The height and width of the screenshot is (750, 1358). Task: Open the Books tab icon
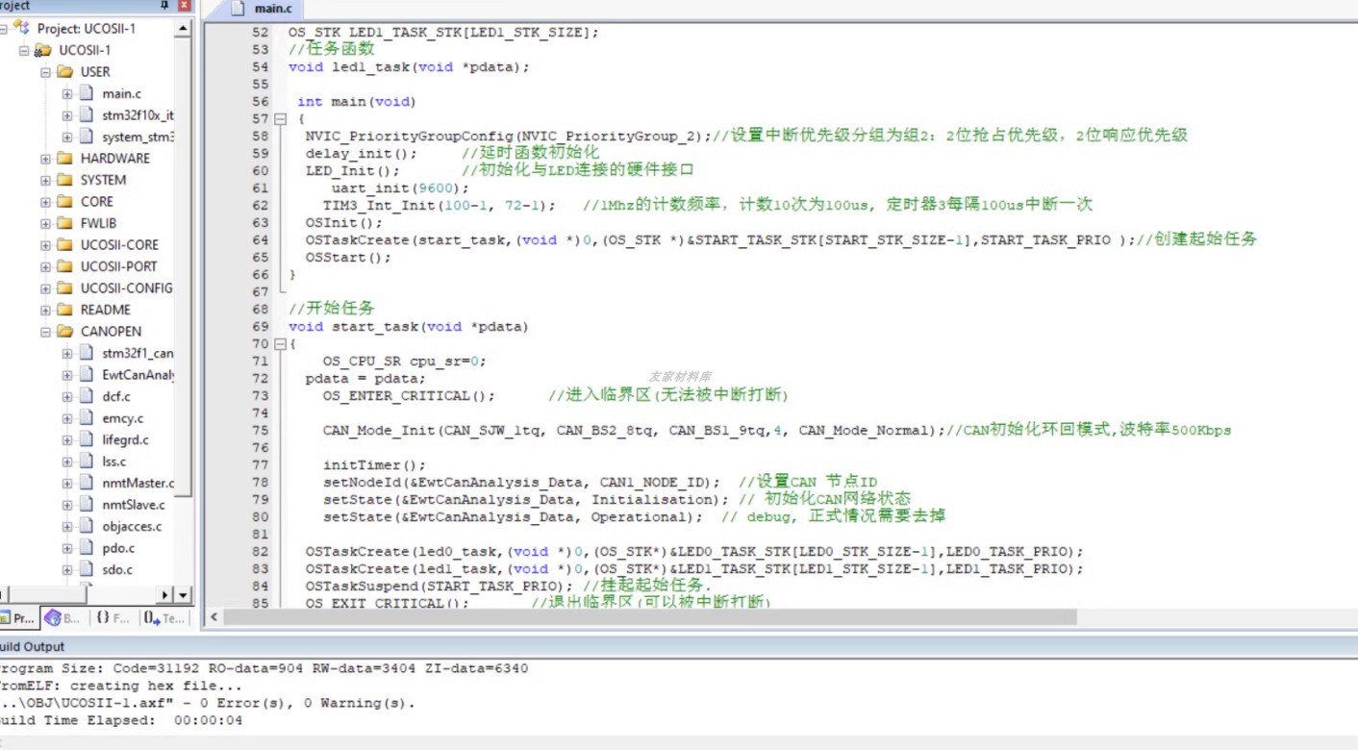pyautogui.click(x=53, y=618)
